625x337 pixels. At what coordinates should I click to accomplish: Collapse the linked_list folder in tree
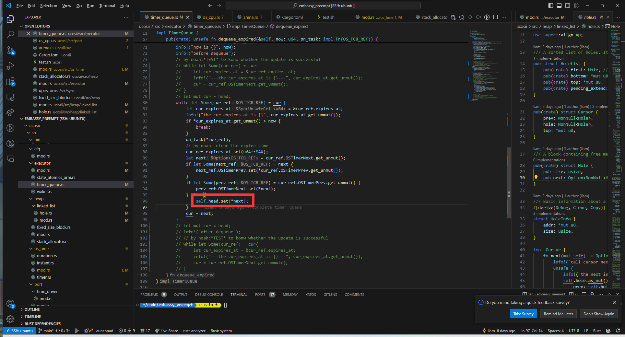(76, 206)
